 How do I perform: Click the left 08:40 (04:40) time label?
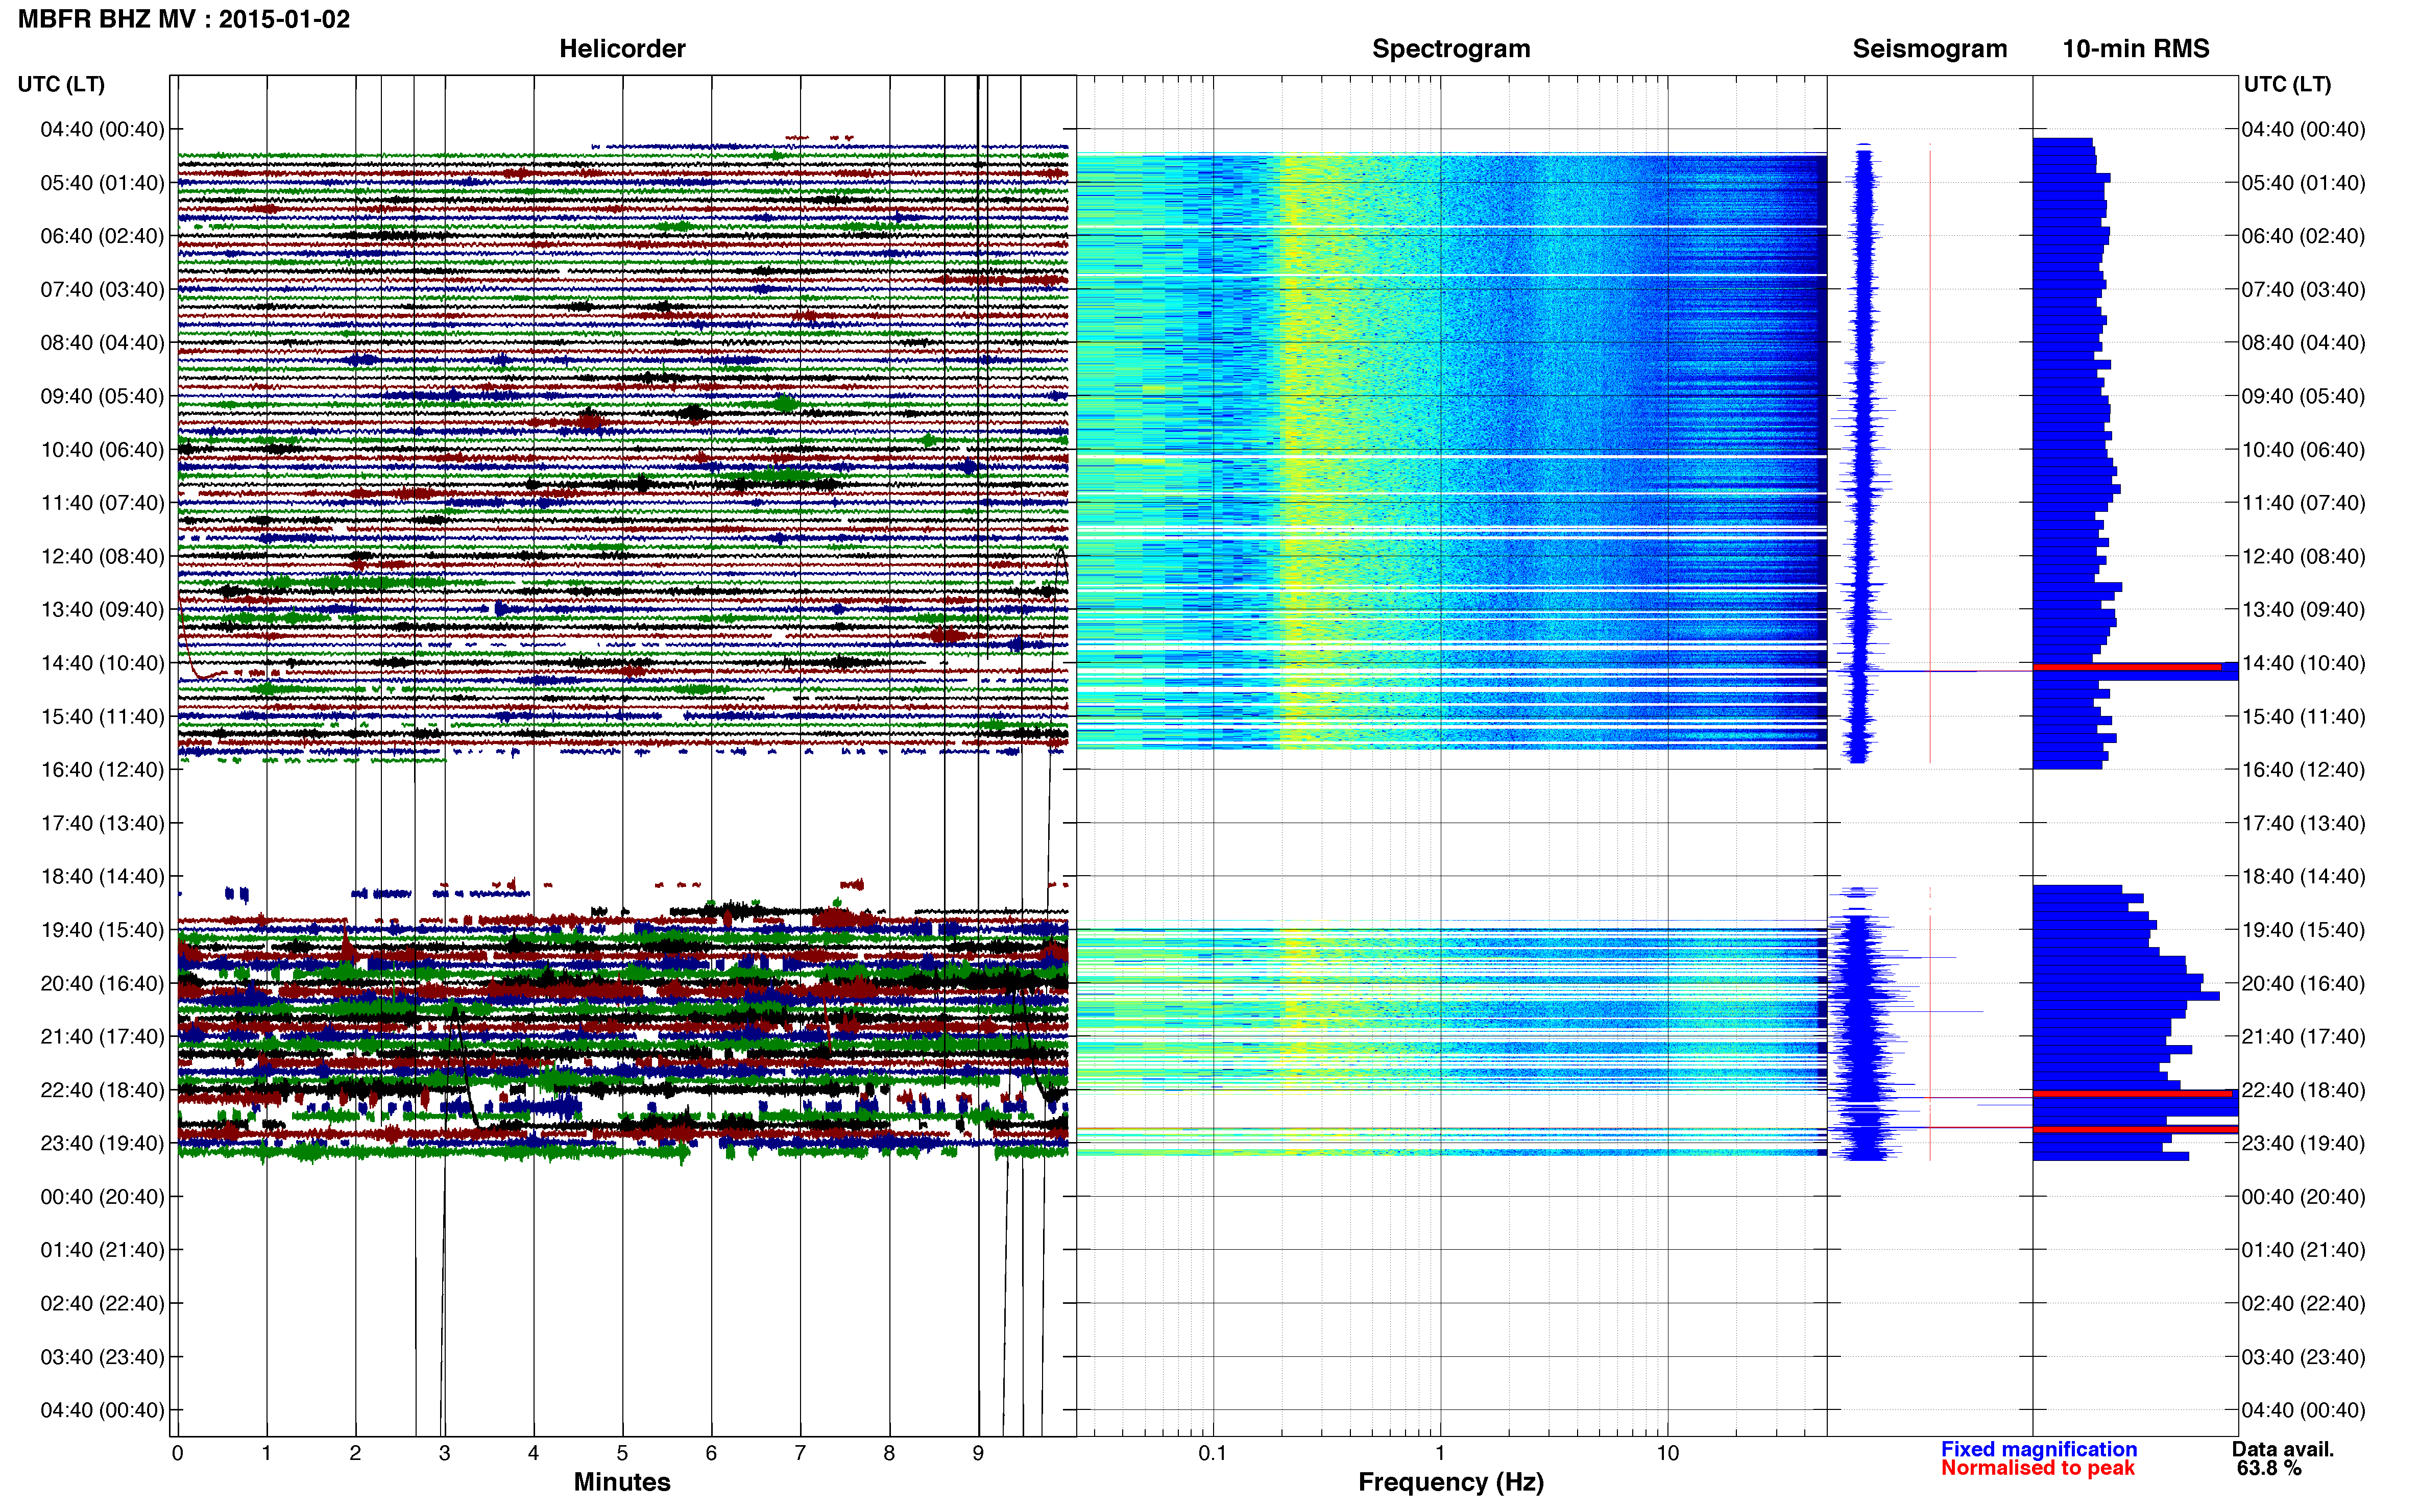click(x=102, y=342)
